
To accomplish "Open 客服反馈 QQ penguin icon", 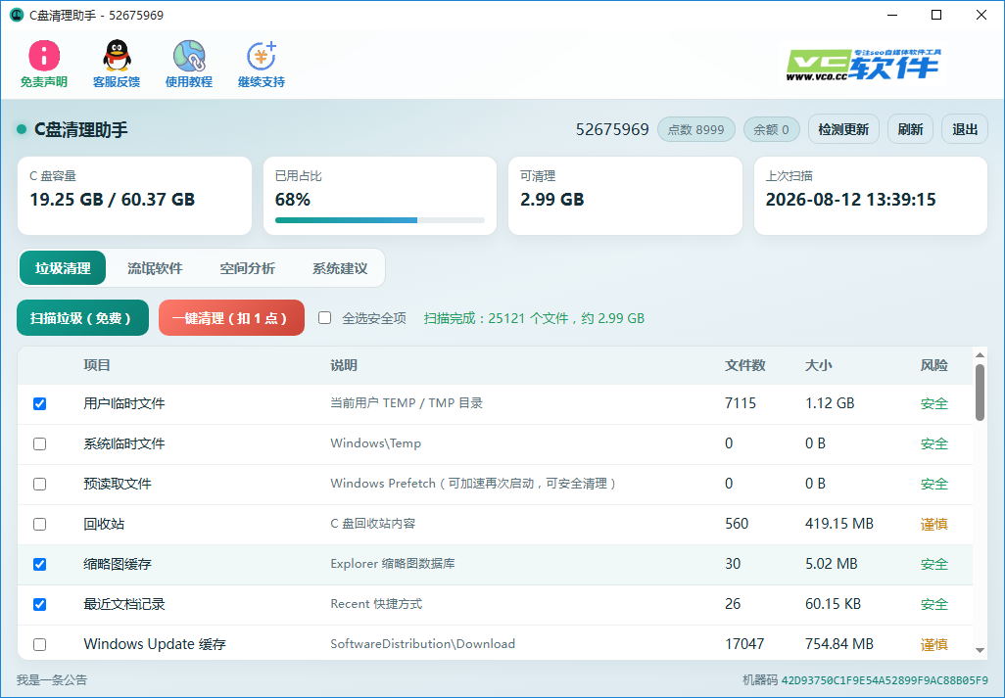I will [x=117, y=56].
